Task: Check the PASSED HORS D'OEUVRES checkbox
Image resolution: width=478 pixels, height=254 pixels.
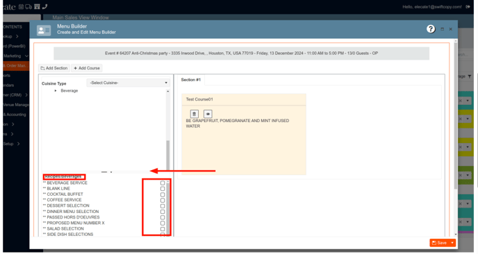Action: (163, 217)
